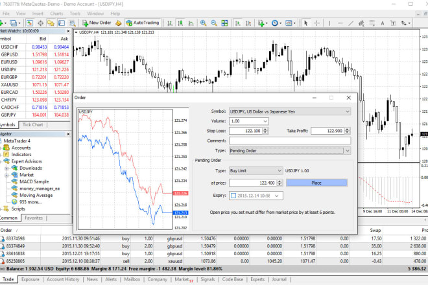The height and width of the screenshot is (285, 428).
Task: Open the File menu
Action: tap(6, 14)
